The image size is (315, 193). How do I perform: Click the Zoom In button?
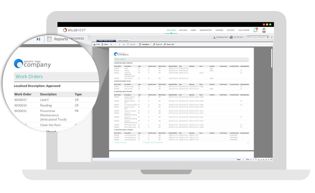click(158, 44)
